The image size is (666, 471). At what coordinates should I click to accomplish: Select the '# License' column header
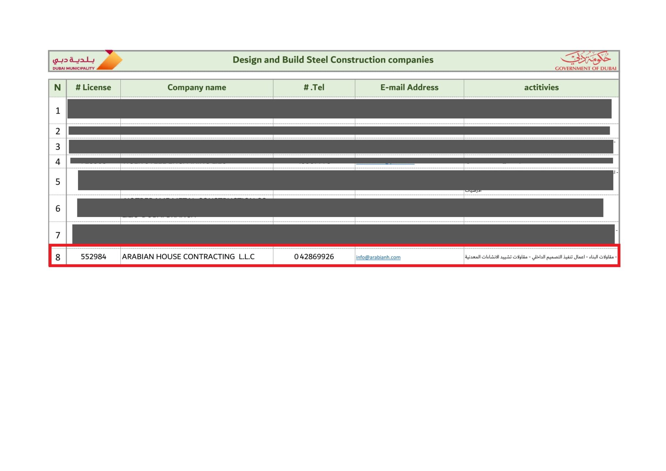pyautogui.click(x=93, y=87)
